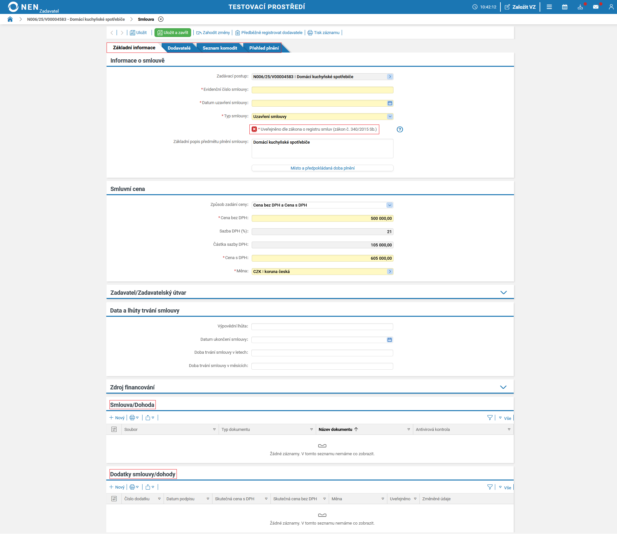Open Vše view dropdown in Smlouva/Dohoda

tap(505, 418)
